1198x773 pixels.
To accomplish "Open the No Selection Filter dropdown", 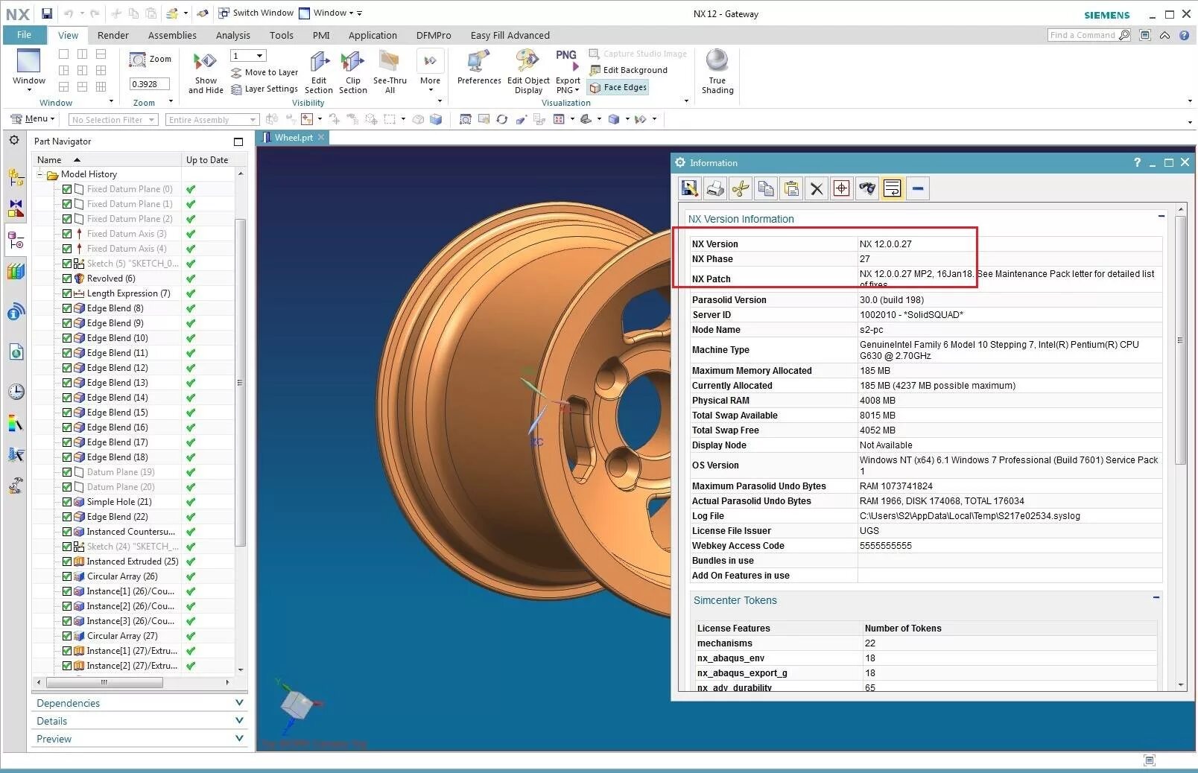I will click(113, 120).
